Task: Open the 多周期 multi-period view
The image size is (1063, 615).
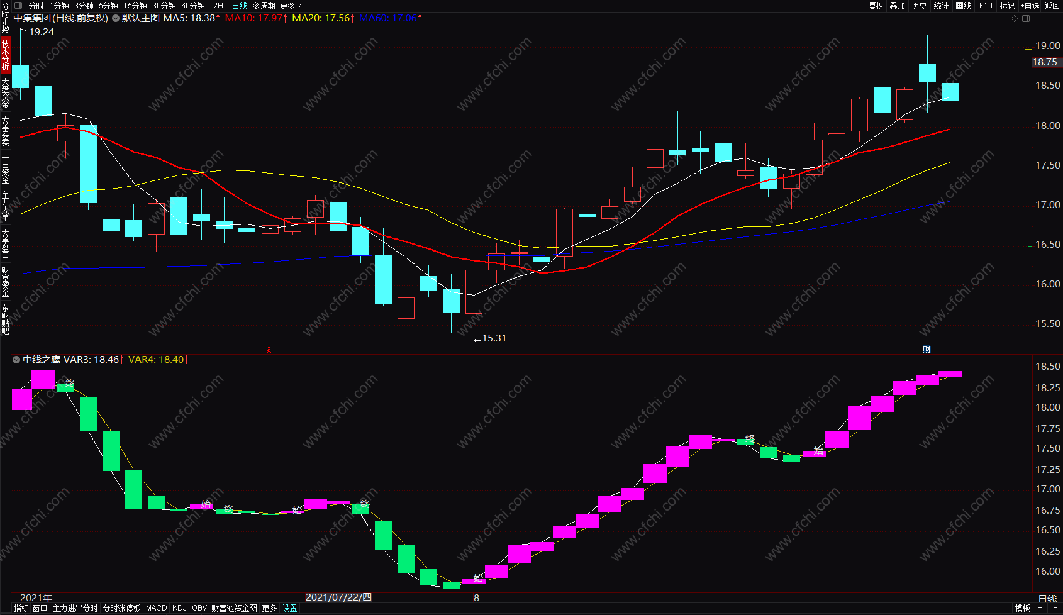Action: (264, 6)
